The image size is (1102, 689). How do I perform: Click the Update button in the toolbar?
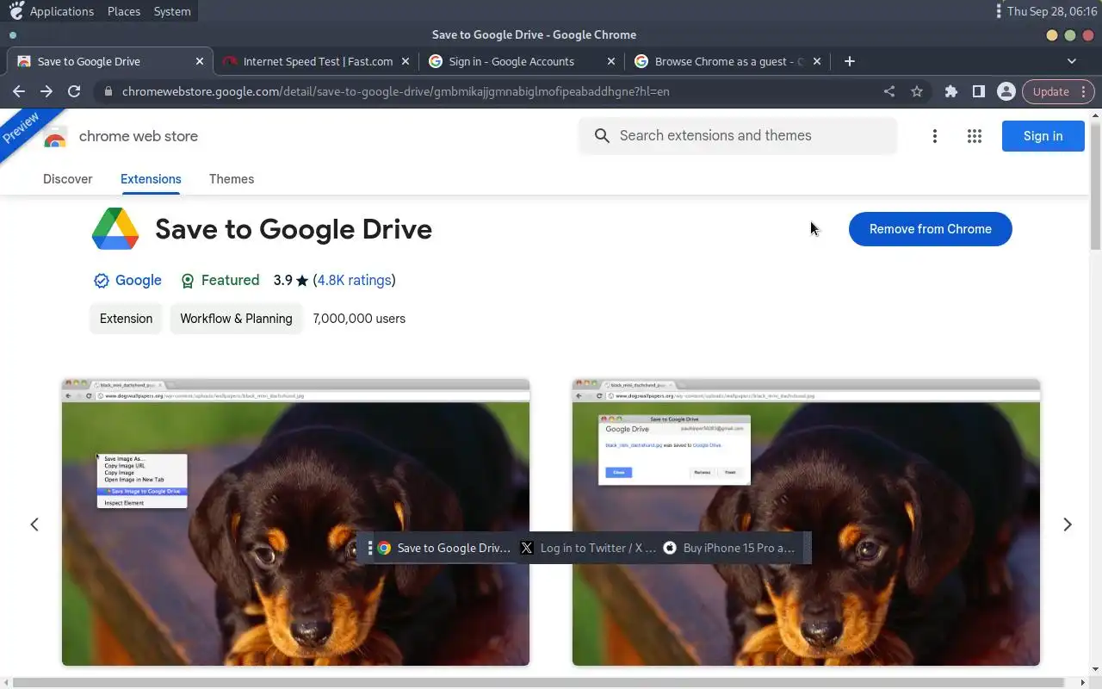(x=1051, y=91)
